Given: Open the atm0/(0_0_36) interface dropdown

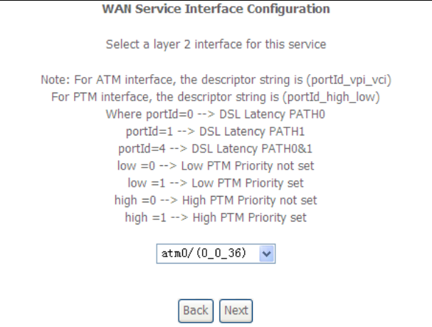Looking at the screenshot, I should (208, 254).
